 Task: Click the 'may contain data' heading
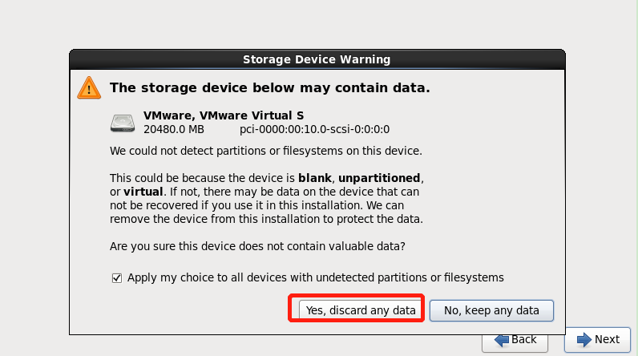269,87
